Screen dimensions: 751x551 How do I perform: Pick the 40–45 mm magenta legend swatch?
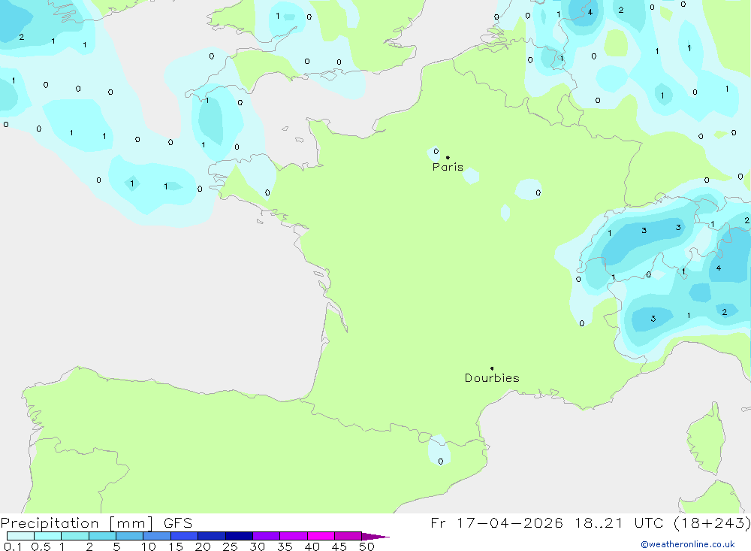321,536
